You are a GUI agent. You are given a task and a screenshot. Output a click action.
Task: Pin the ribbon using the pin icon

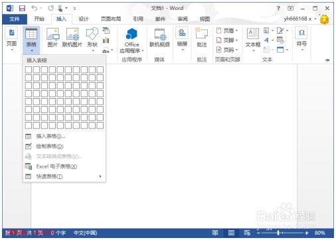pos(327,60)
